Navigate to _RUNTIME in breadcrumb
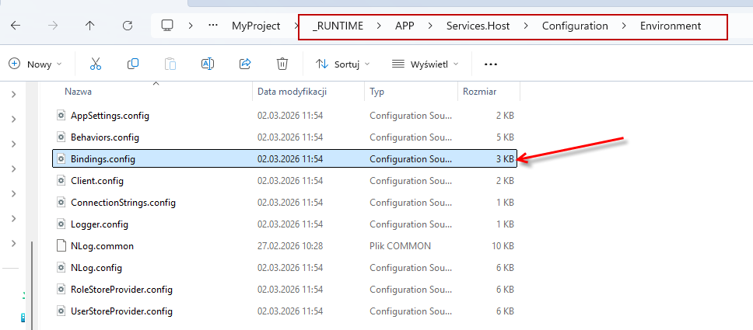 point(338,26)
